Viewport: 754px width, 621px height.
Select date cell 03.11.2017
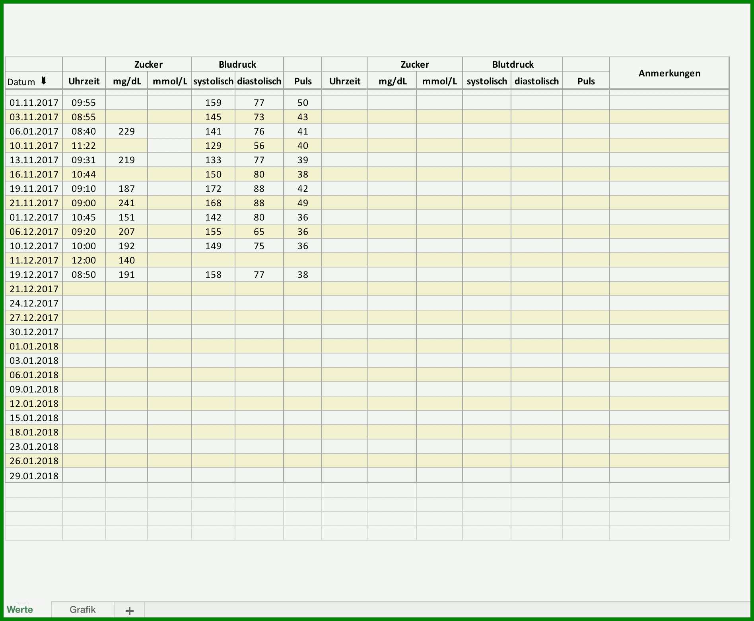[x=34, y=117]
